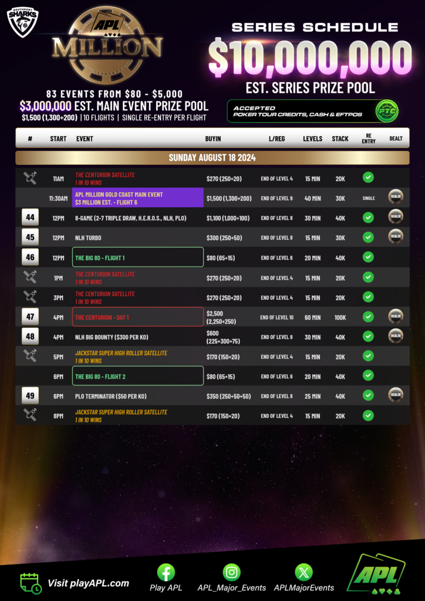Click the Southport Sharks logo
425x601 pixels.
[x=23, y=22]
